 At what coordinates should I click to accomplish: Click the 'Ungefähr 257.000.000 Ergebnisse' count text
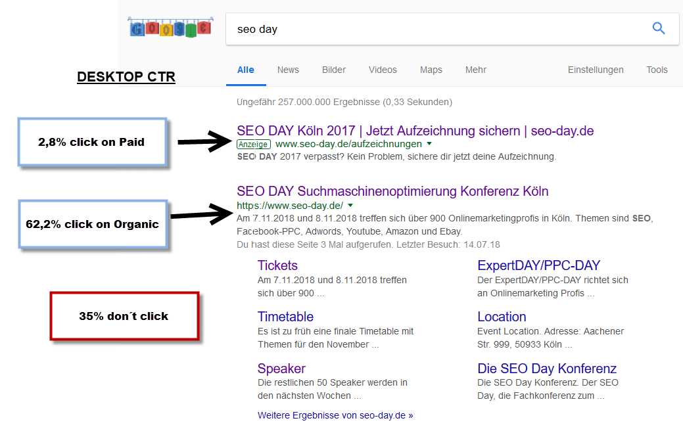(x=344, y=102)
